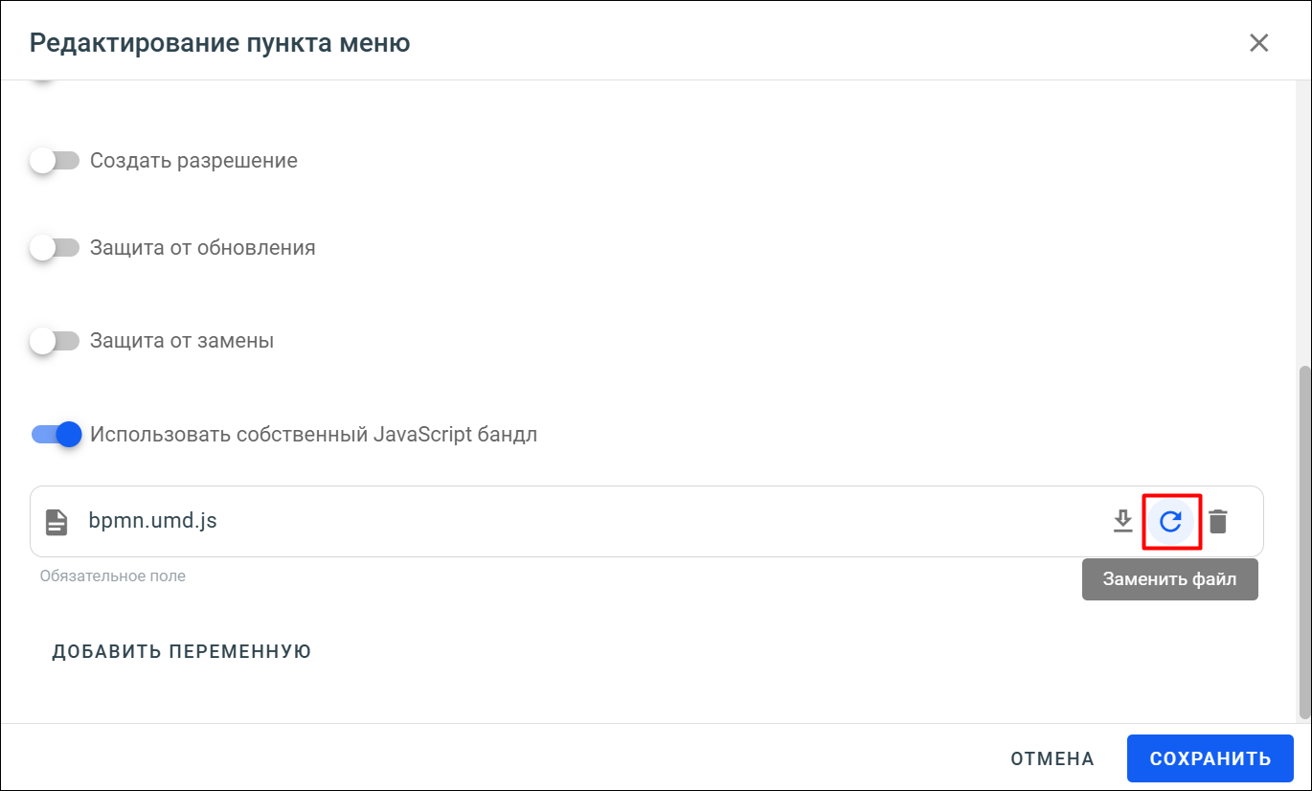Click the Заменить файл tooltip
The height and width of the screenshot is (791, 1312).
1169,579
